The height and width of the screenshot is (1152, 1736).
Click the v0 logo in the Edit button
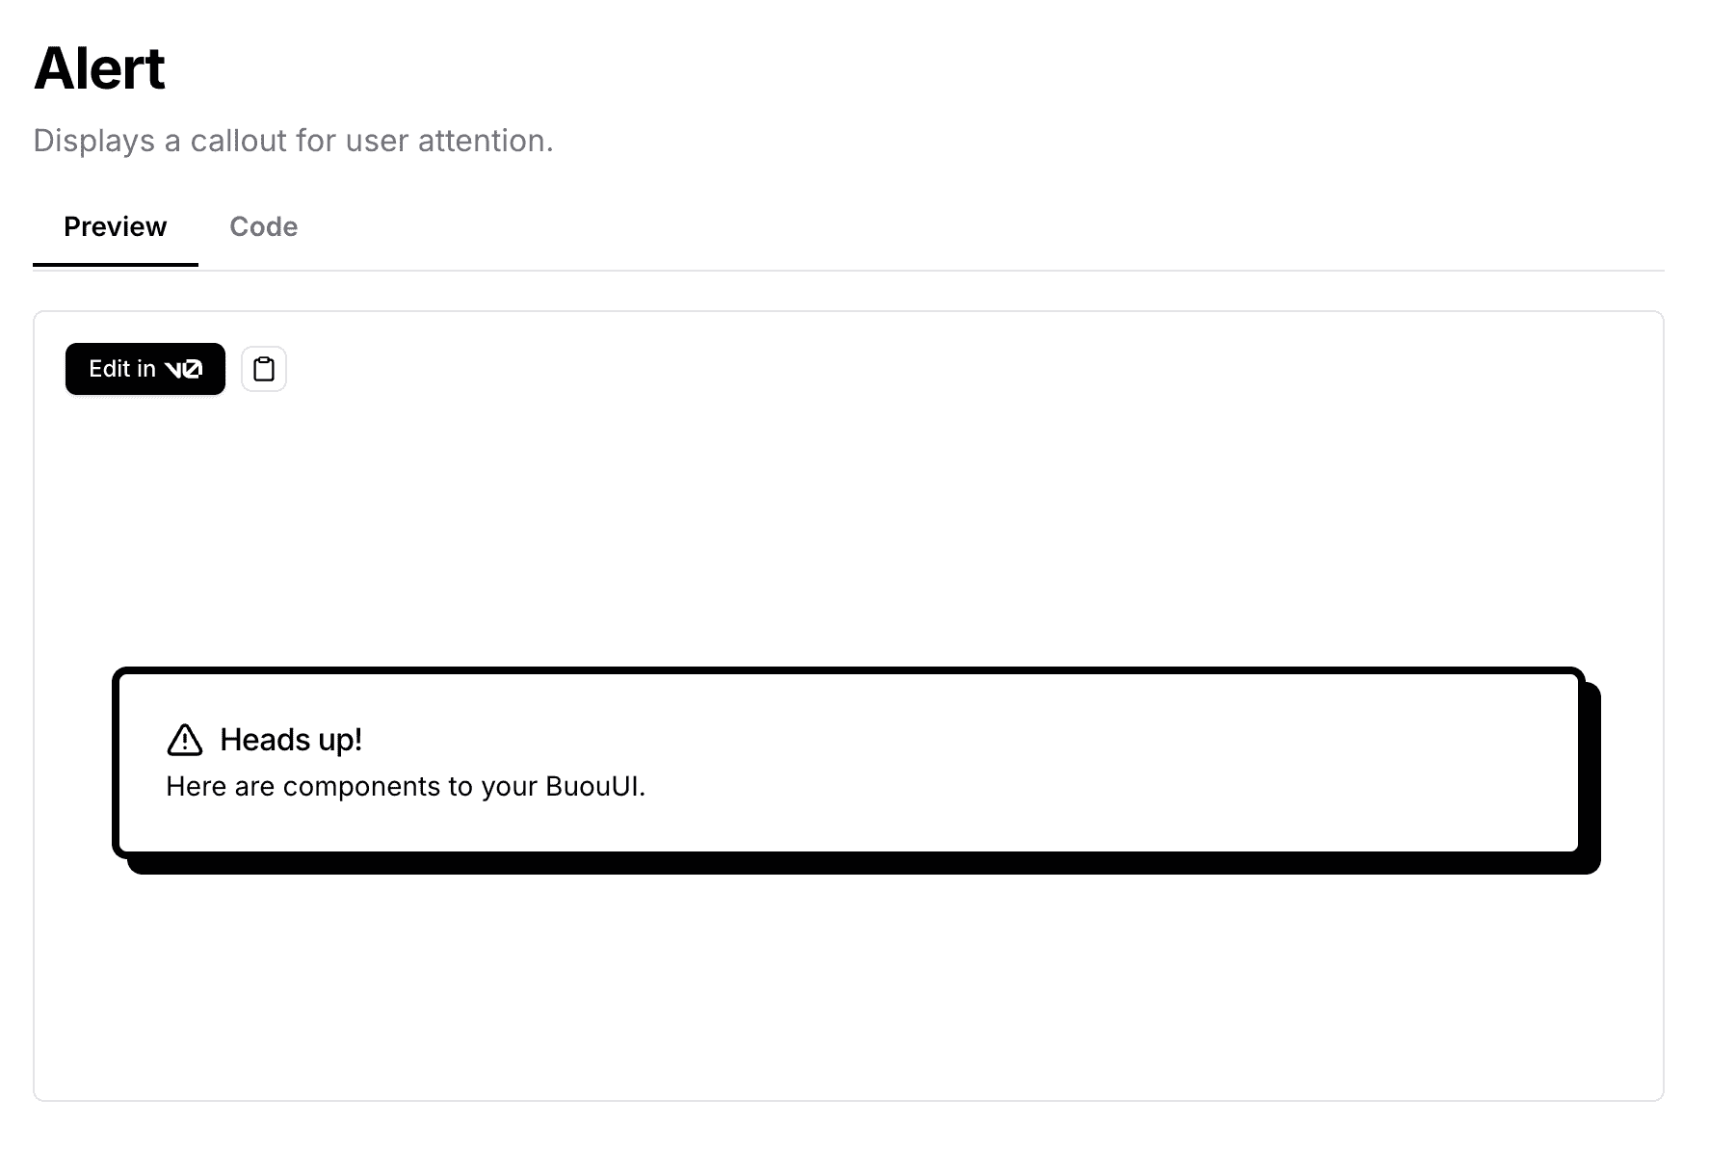[x=183, y=369]
